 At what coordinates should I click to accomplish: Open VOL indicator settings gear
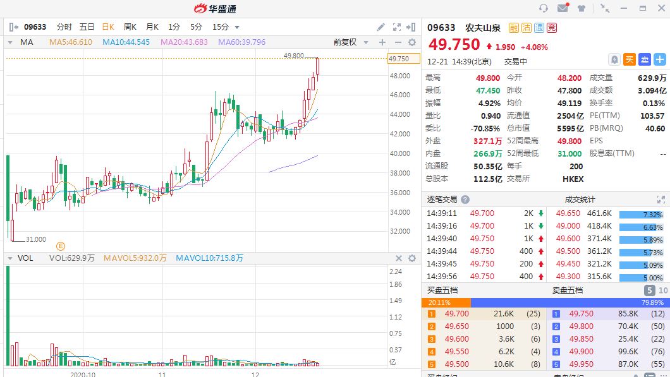tap(412, 258)
